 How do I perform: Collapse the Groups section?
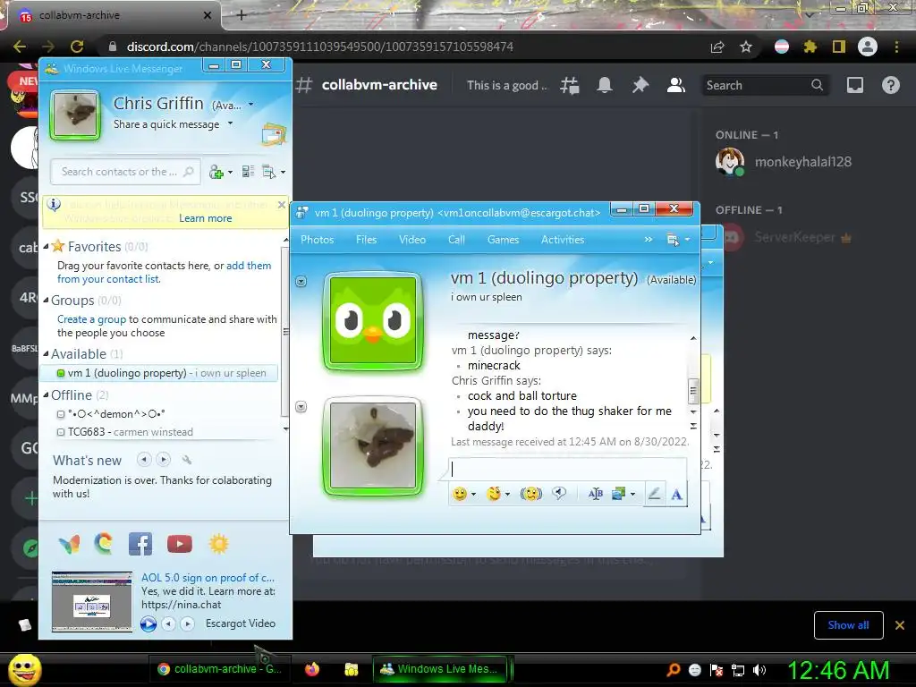tap(46, 301)
